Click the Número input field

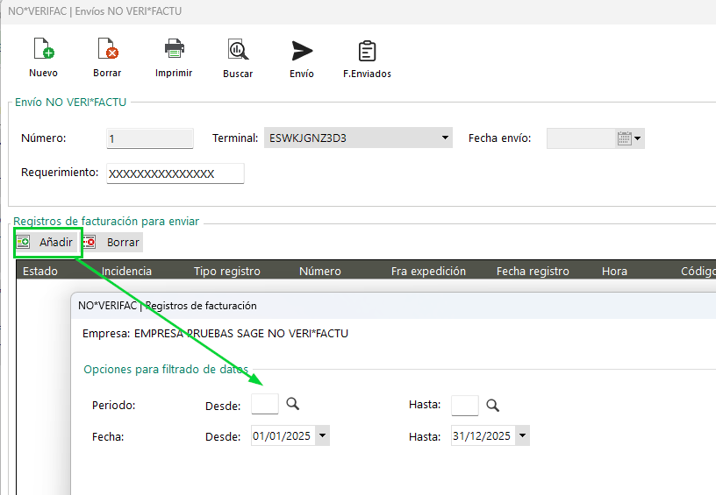click(x=150, y=138)
